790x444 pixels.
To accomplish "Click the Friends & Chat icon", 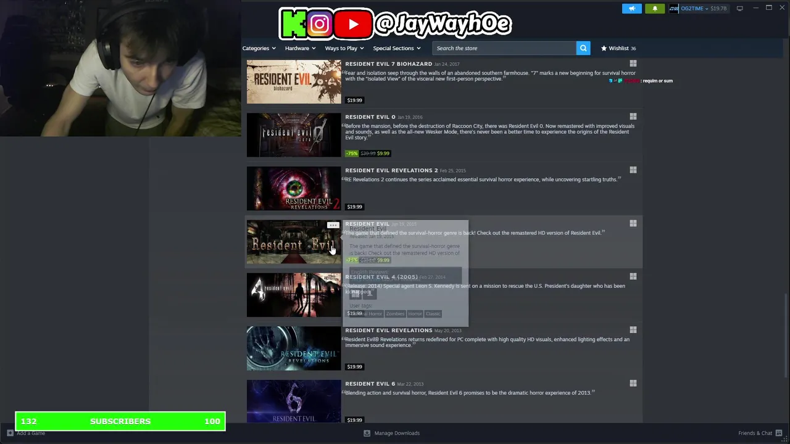I will click(779, 433).
